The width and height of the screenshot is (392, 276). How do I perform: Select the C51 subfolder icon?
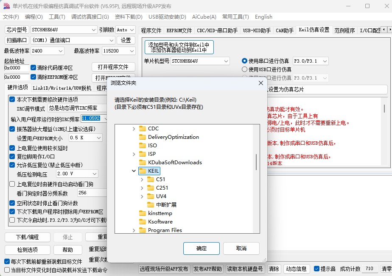pos(151,179)
